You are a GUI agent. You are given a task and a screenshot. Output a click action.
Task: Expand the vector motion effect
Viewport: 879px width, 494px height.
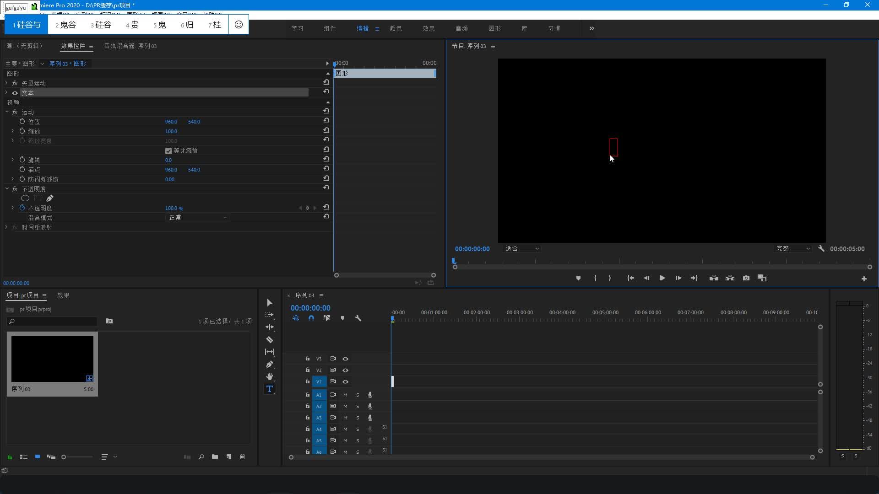point(6,83)
